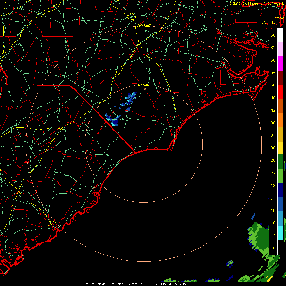The height and width of the screenshot is (286, 286).
Task: Click the '2' legend value
Action: [274, 236]
